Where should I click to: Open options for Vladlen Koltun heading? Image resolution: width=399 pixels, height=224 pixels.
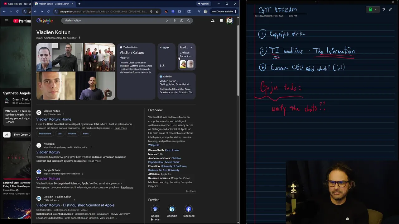pos(79,38)
